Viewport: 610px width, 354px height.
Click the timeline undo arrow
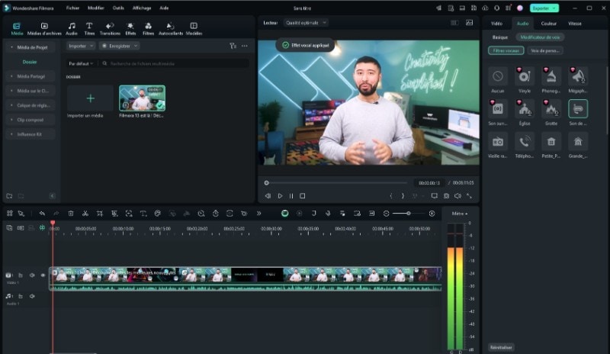42,214
